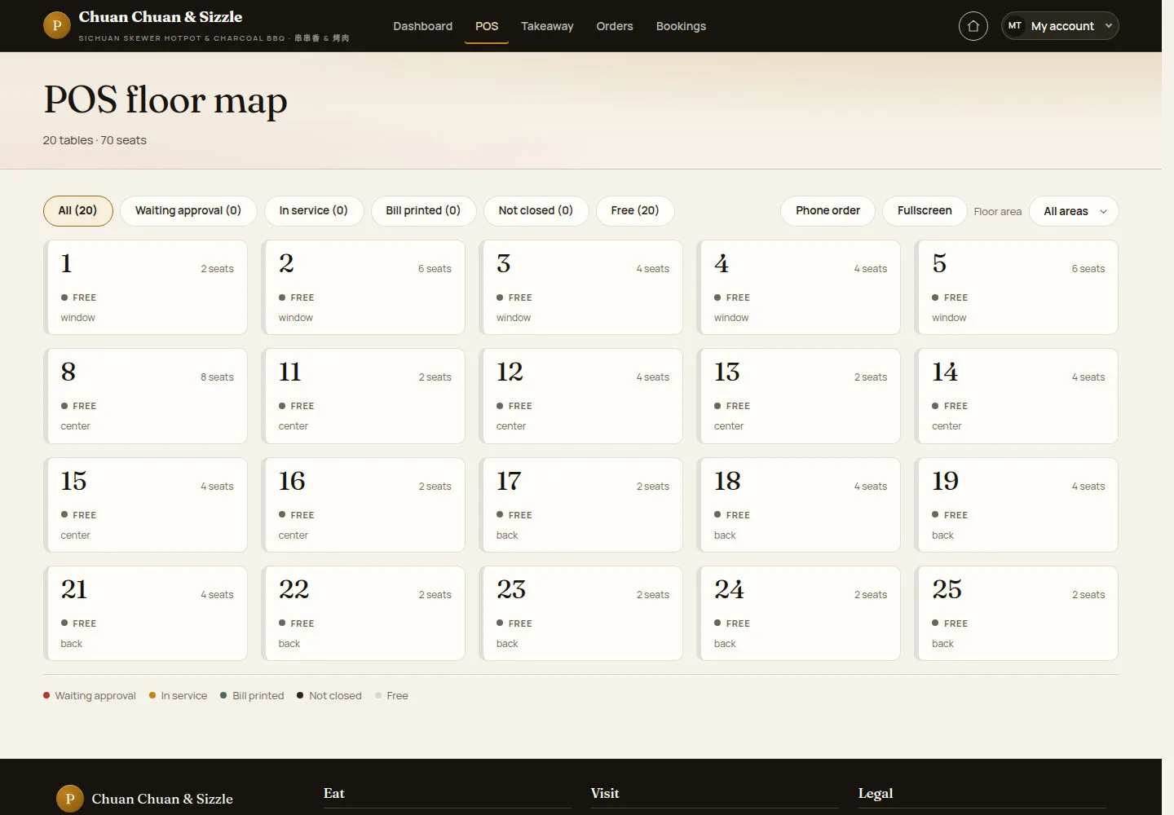
Task: Filter tables by Free (20)
Action: coord(635,210)
